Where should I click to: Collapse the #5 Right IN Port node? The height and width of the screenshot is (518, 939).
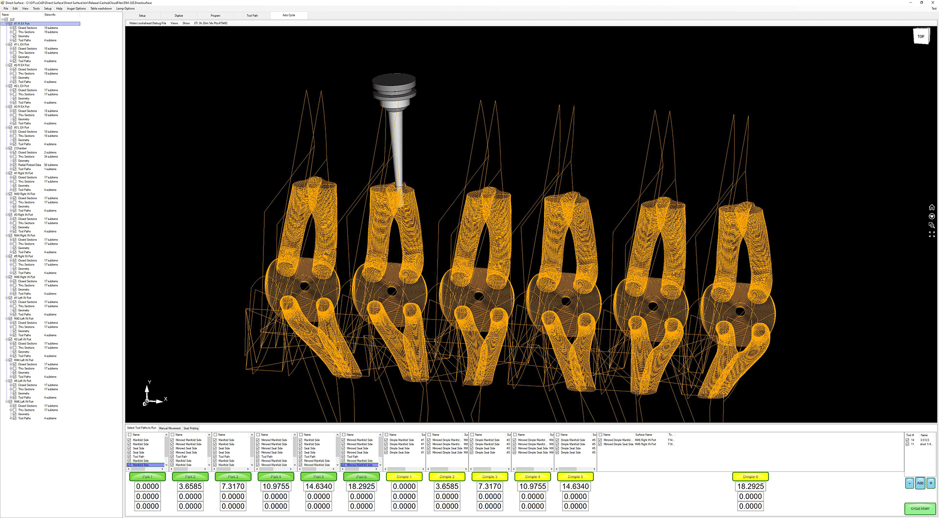pyautogui.click(x=7, y=256)
